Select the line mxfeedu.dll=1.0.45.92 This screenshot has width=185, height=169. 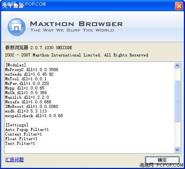pyautogui.click(x=30, y=74)
